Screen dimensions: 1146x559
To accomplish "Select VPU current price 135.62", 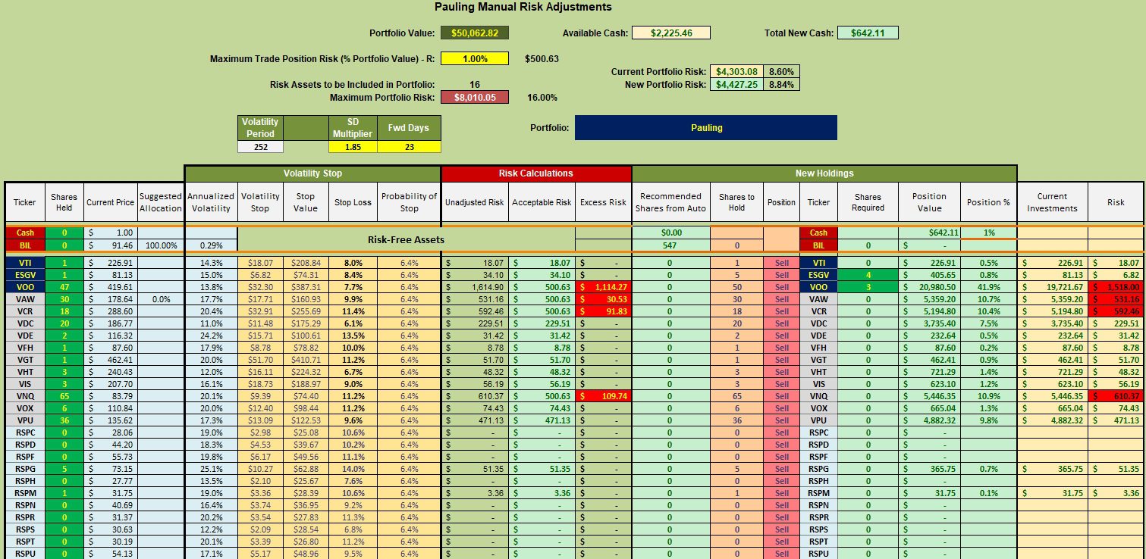I will 111,420.
